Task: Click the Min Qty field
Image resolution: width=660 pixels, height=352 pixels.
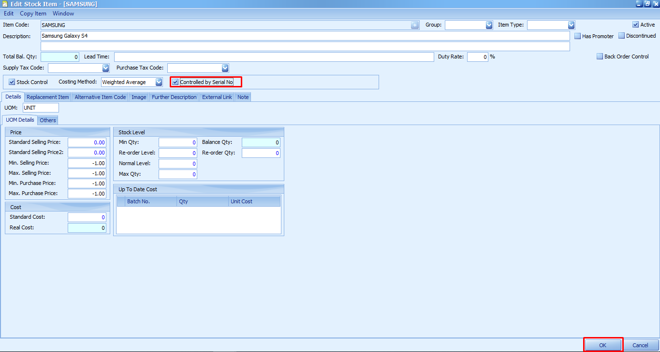Action: [x=178, y=142]
